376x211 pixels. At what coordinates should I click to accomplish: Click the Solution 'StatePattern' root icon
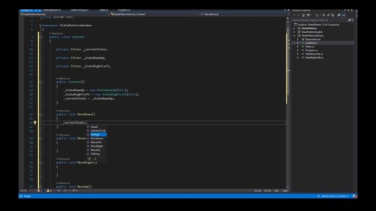click(296, 25)
